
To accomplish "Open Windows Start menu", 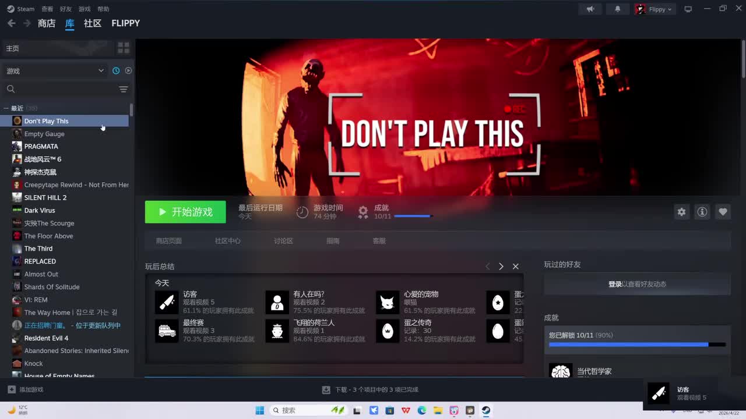I will tap(260, 410).
